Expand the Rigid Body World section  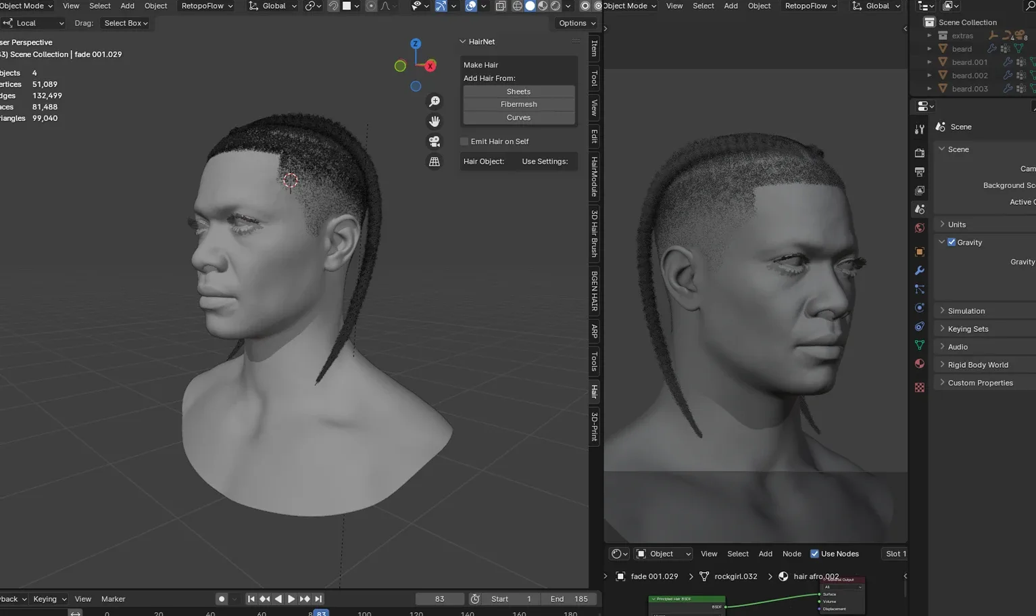[x=977, y=365]
